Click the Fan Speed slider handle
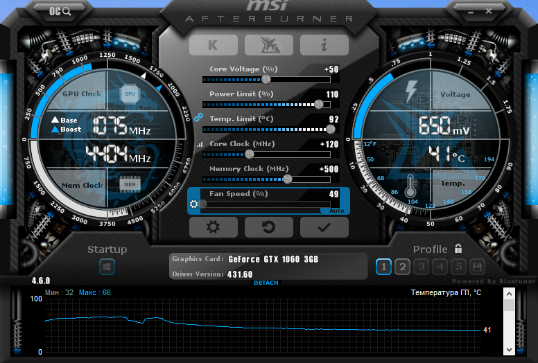The height and width of the screenshot is (363, 538). [203, 204]
